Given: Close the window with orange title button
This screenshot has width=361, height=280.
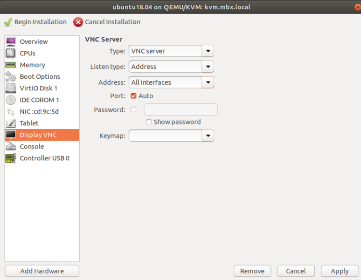Looking at the screenshot, I should [x=358, y=7].
